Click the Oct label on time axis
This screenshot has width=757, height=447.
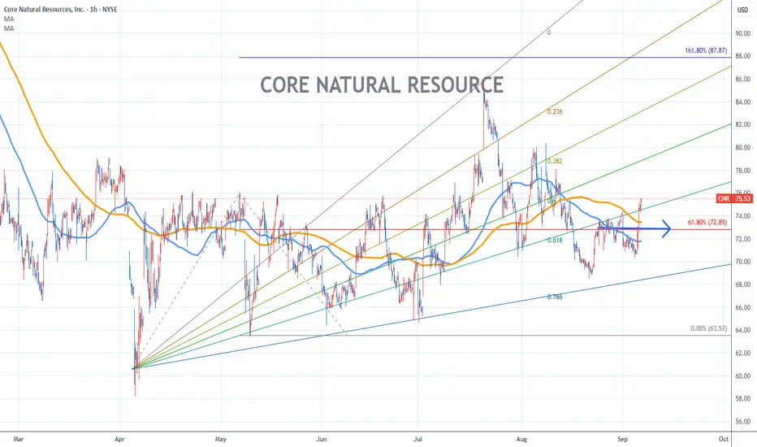(723, 439)
